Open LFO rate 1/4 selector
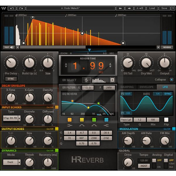 coord(158,94)
